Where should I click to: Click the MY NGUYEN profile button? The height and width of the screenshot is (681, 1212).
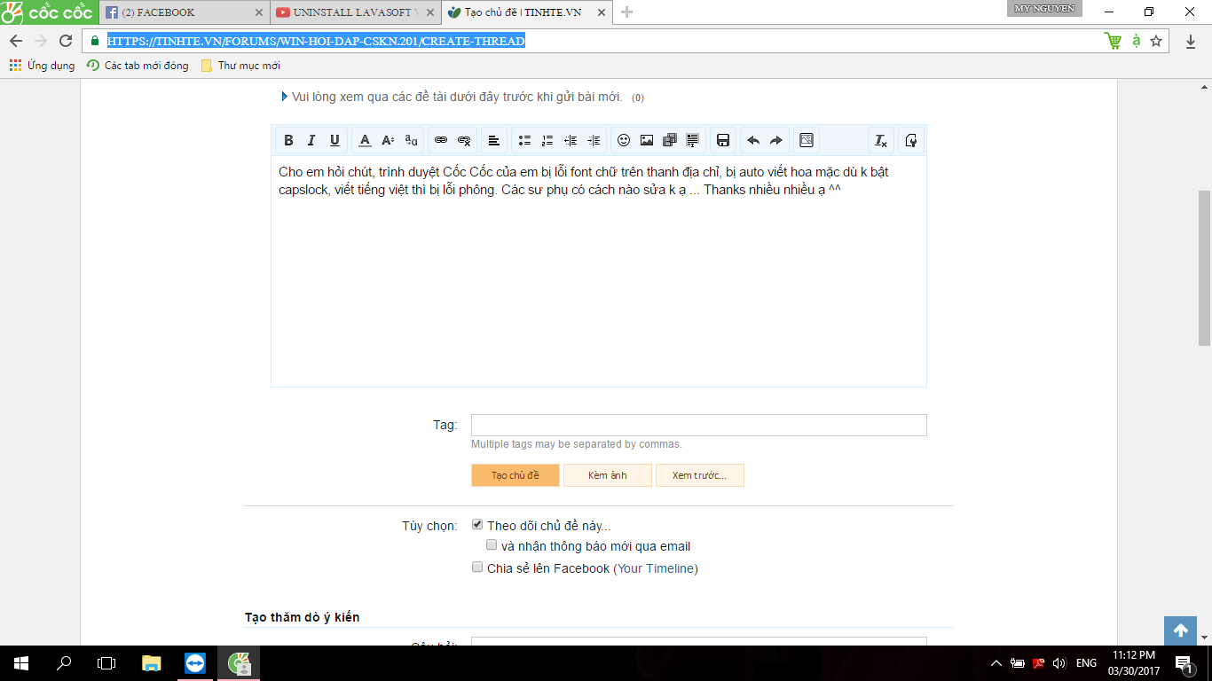coord(1045,8)
